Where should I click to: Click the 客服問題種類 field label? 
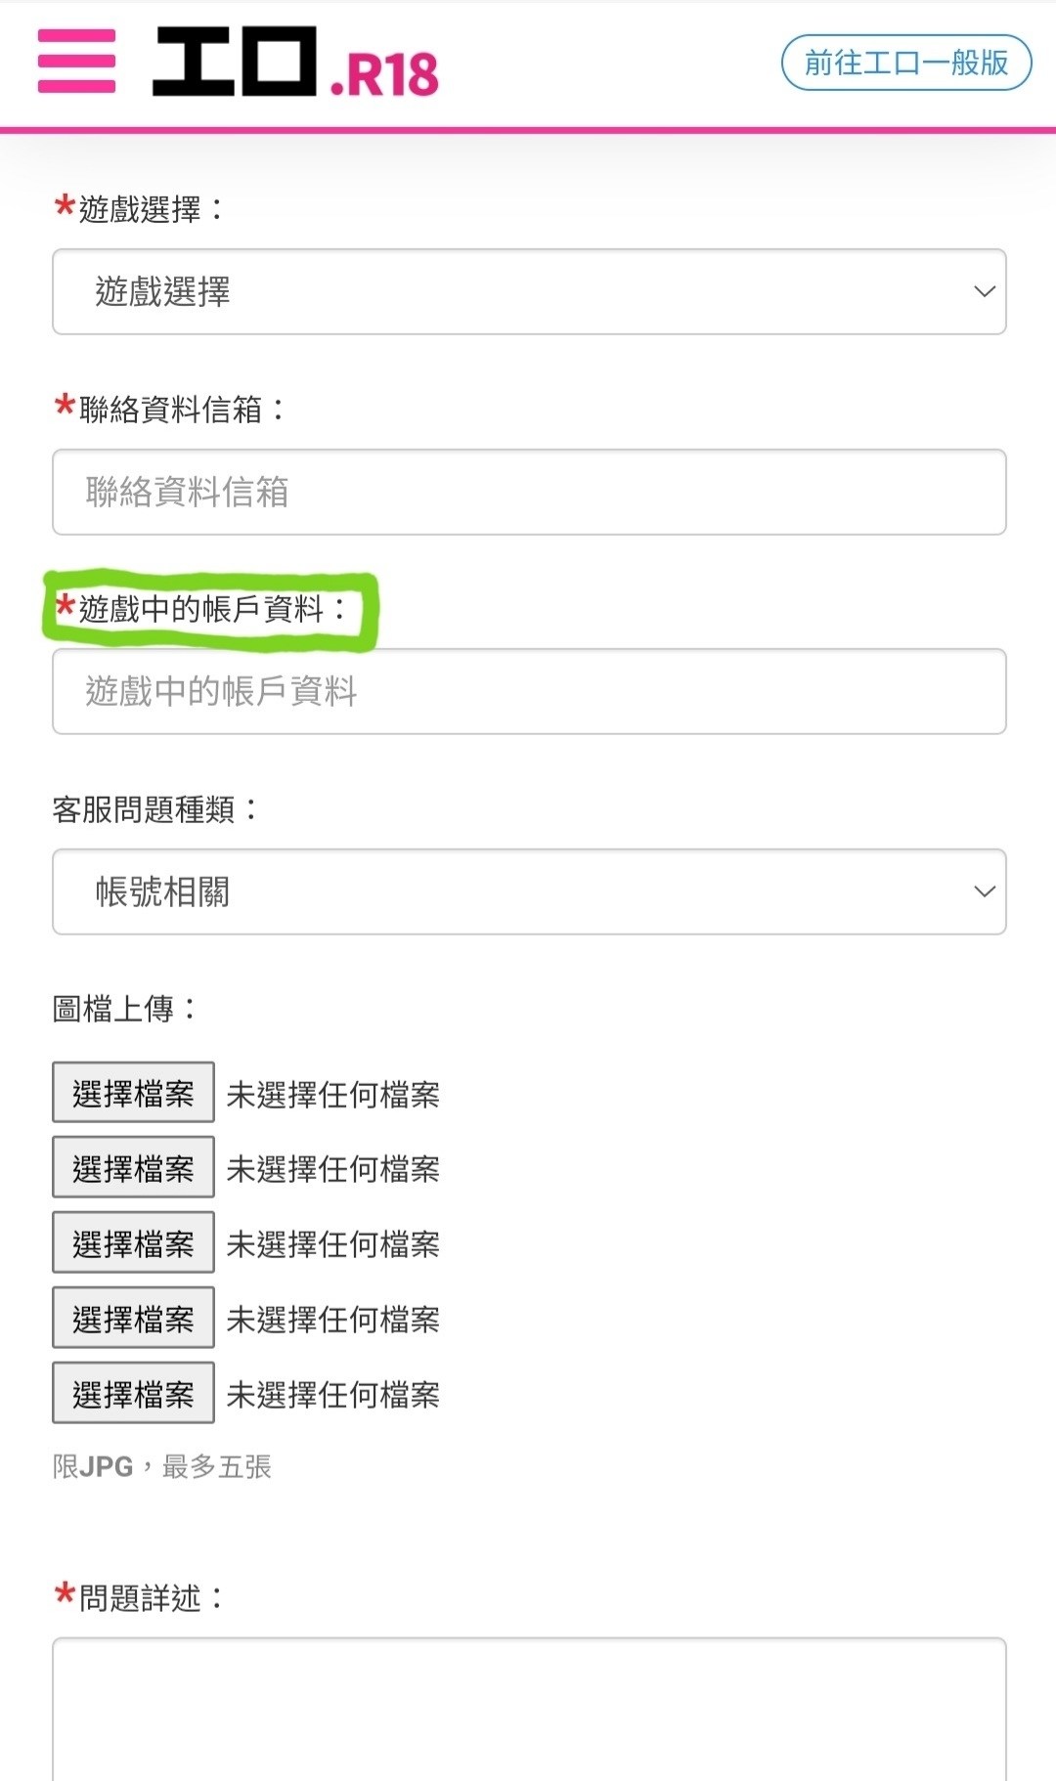point(144,809)
